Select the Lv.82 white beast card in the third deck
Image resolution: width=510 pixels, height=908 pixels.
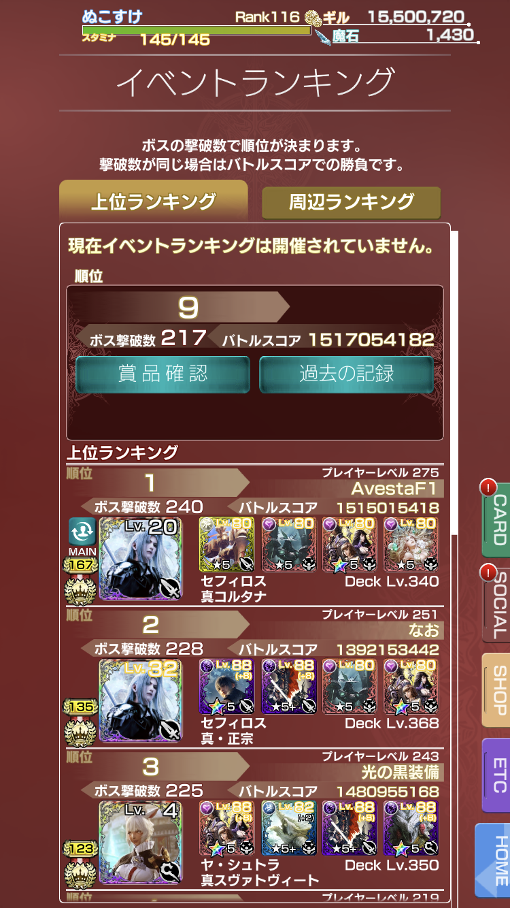click(288, 828)
